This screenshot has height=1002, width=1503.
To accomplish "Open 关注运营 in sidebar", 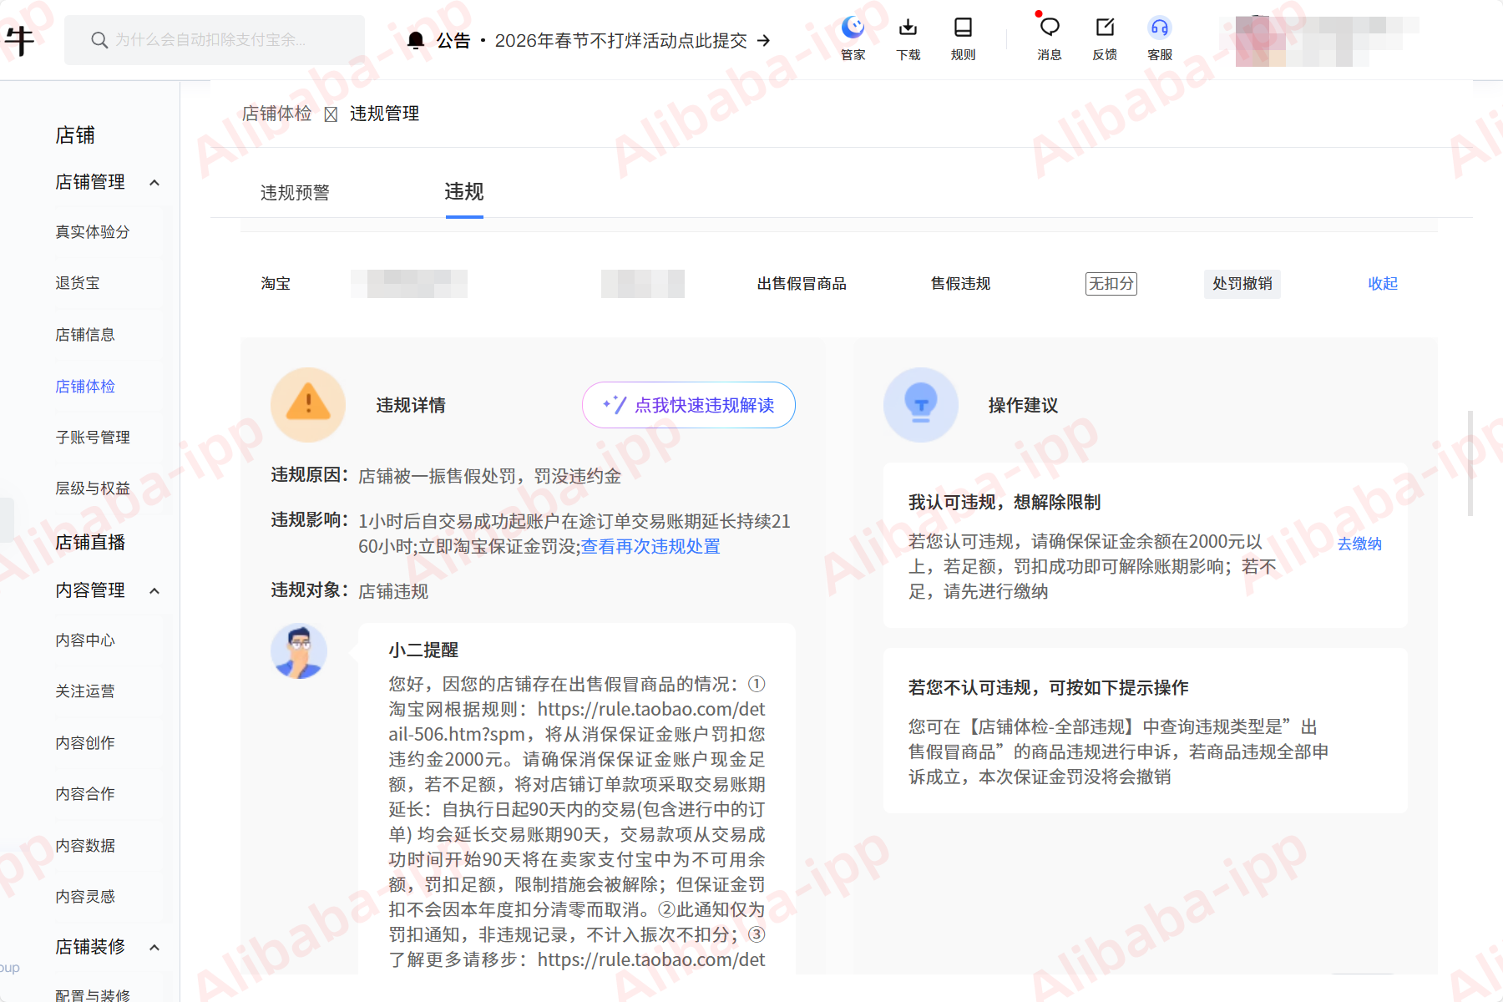I will point(85,691).
